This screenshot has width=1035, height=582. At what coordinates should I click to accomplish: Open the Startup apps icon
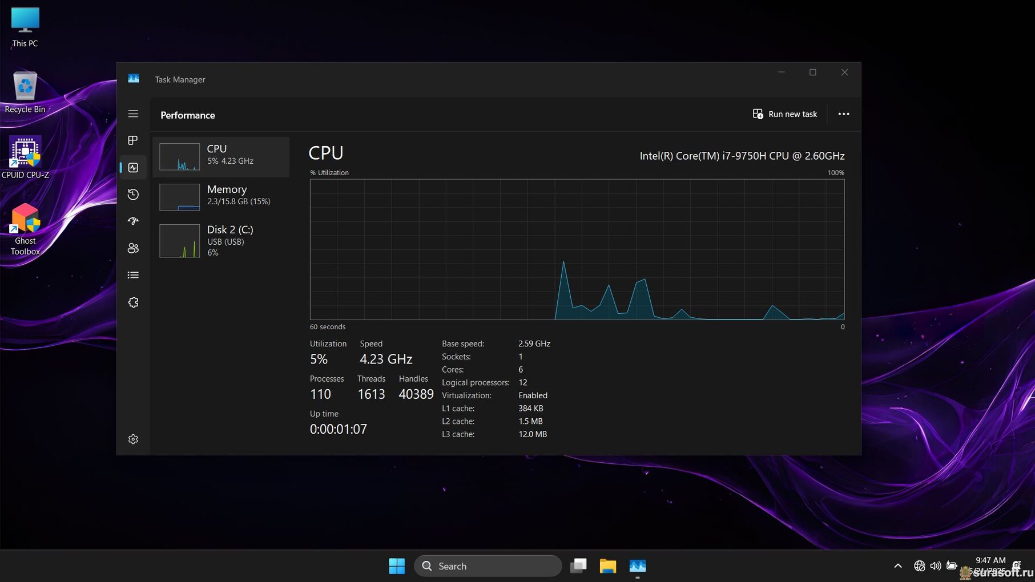click(x=133, y=221)
